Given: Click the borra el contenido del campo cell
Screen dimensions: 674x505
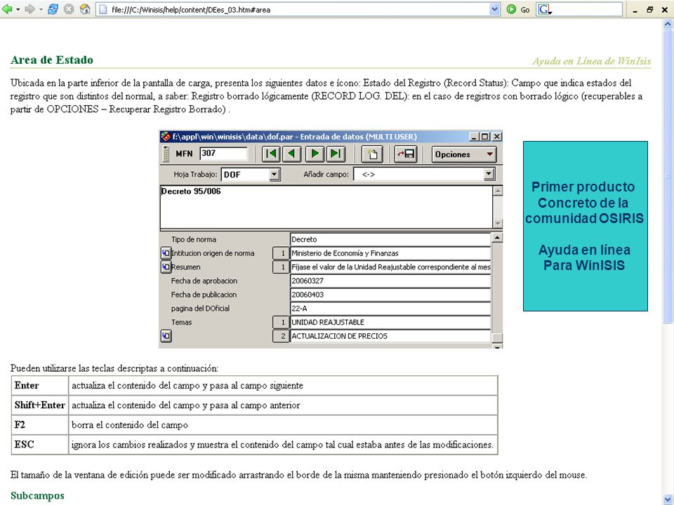Looking at the screenshot, I should pos(283,425).
